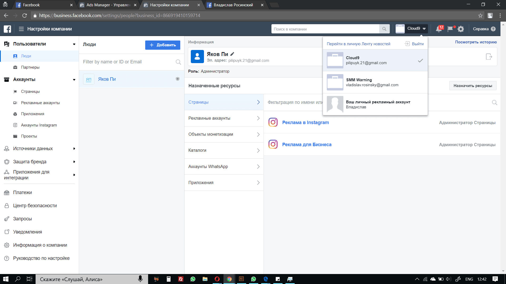Click the search icon in the people filter
Viewport: 506px width, 284px height.
click(178, 62)
